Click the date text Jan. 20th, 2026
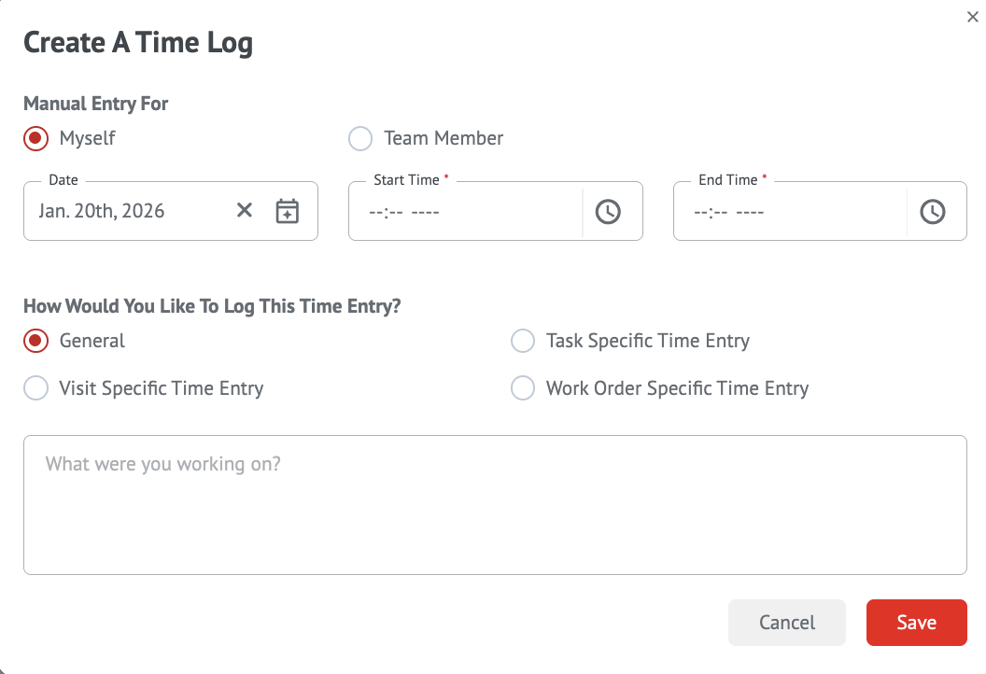This screenshot has height=674, width=986. [102, 211]
